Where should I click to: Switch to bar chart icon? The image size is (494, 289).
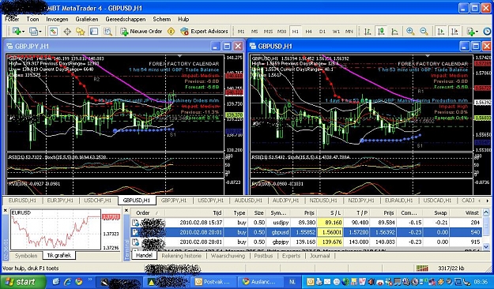click(x=368, y=31)
